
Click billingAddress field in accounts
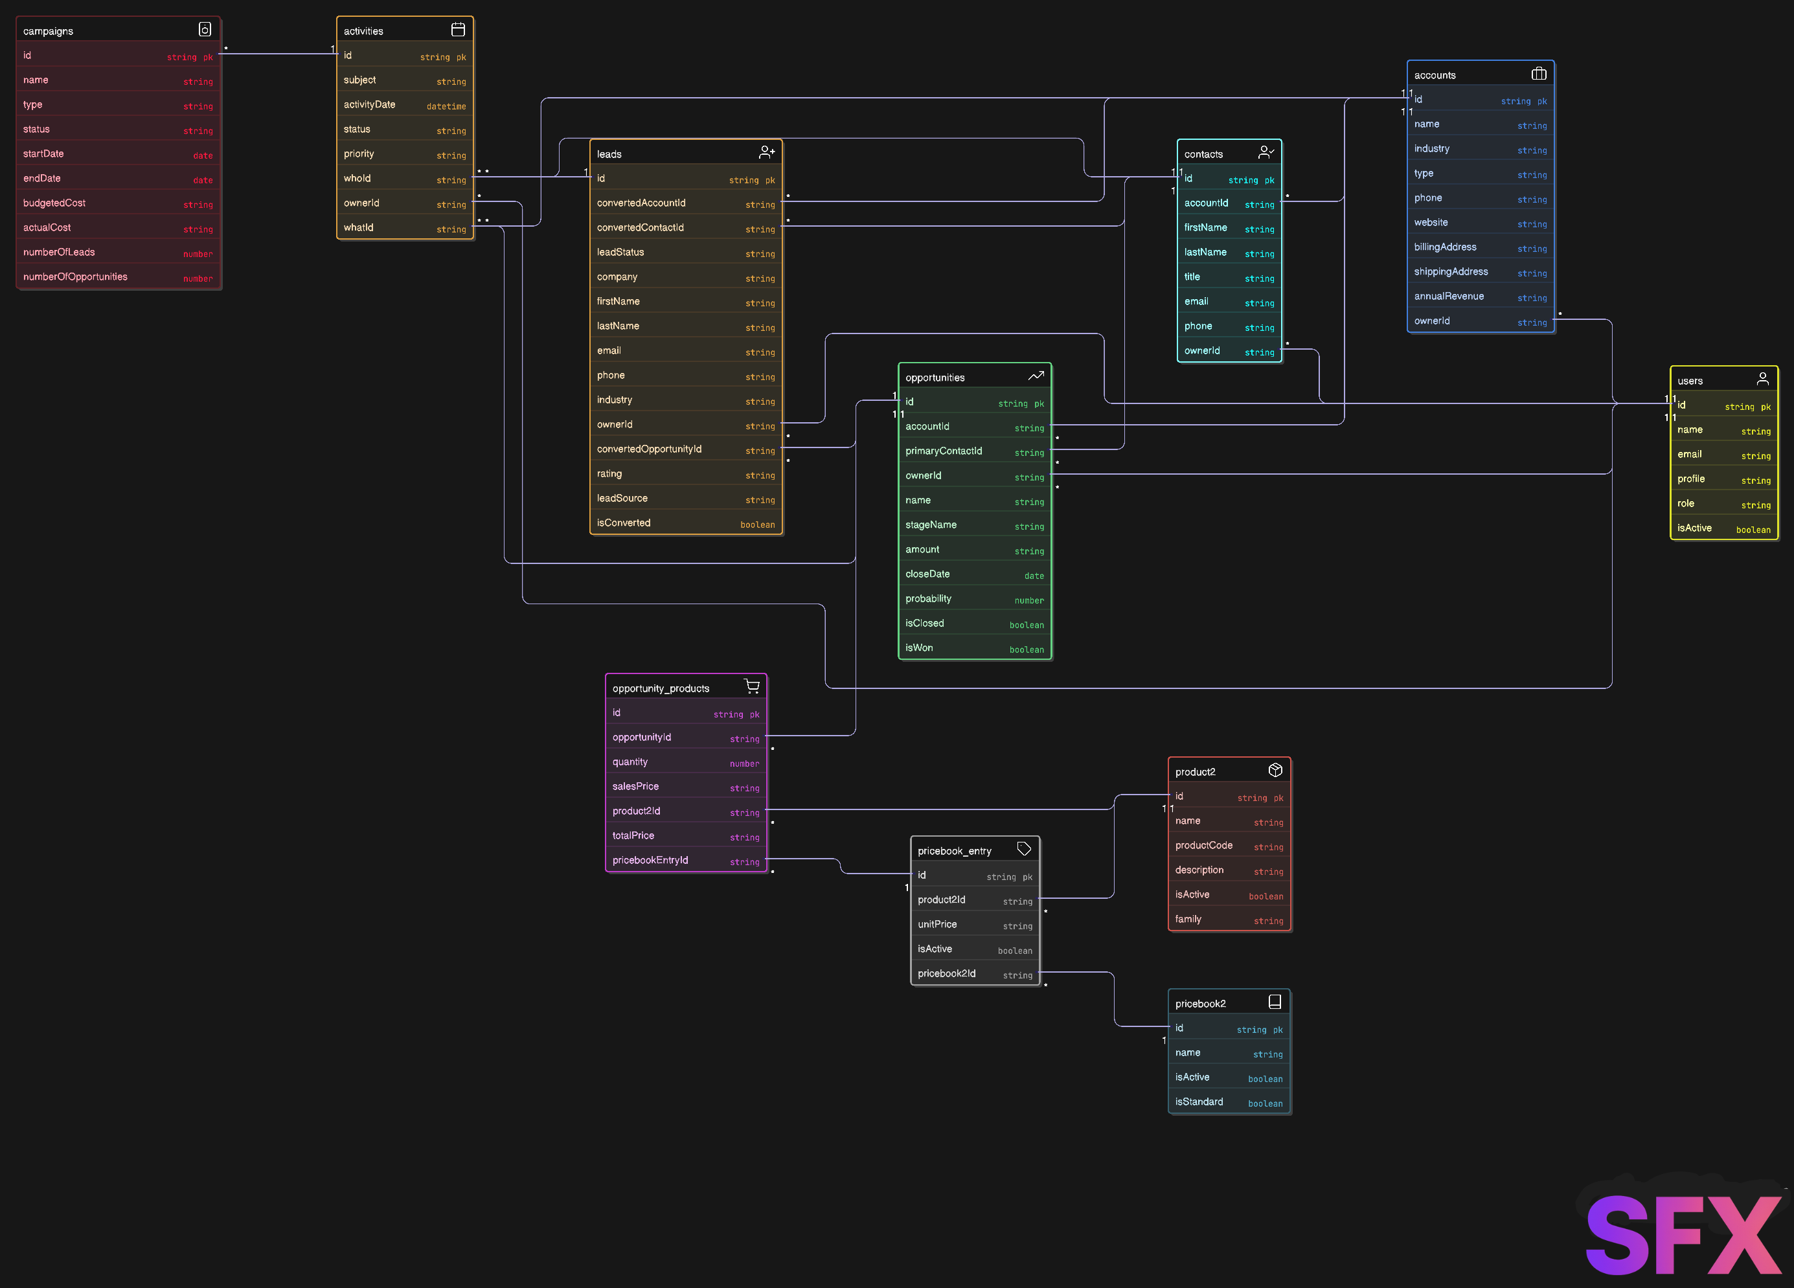tap(1480, 247)
